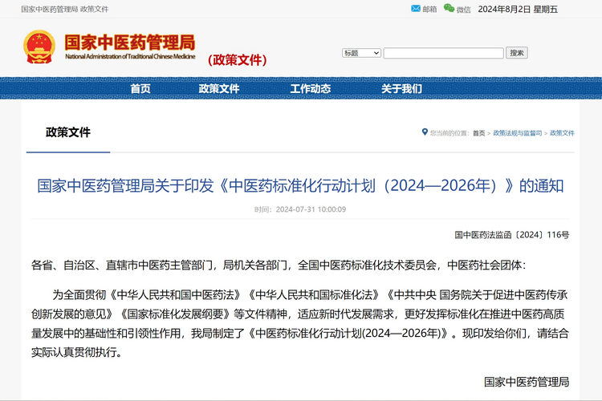Select the 政策文件 section tab
602x401 pixels.
[68, 132]
